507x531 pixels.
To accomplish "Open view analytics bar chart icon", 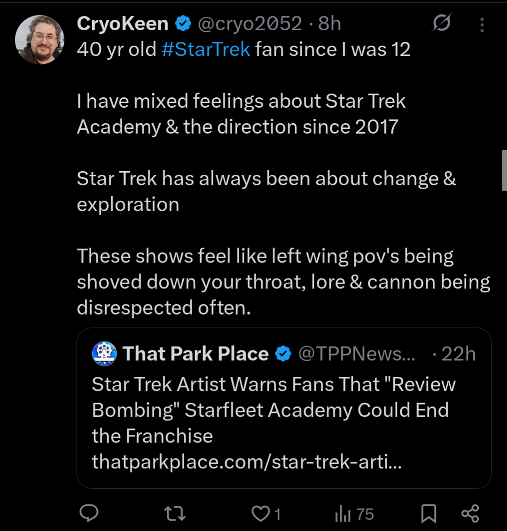I will (343, 514).
